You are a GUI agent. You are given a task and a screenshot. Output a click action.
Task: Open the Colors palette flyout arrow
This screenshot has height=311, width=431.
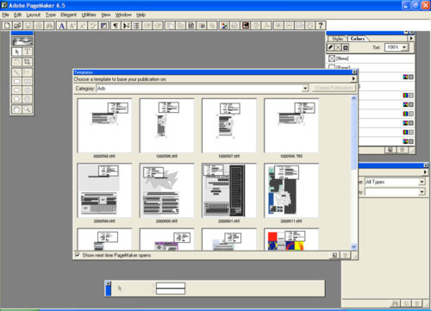411,38
